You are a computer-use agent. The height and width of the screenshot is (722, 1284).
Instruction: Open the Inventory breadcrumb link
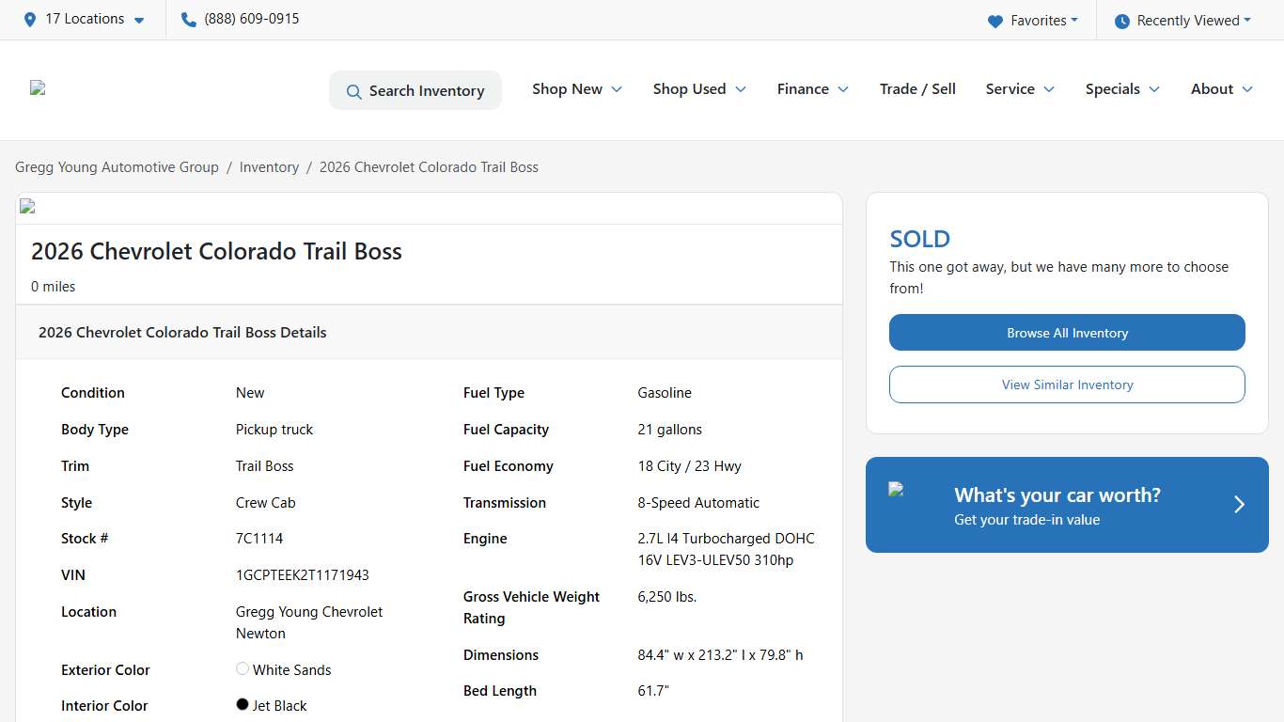tap(269, 167)
